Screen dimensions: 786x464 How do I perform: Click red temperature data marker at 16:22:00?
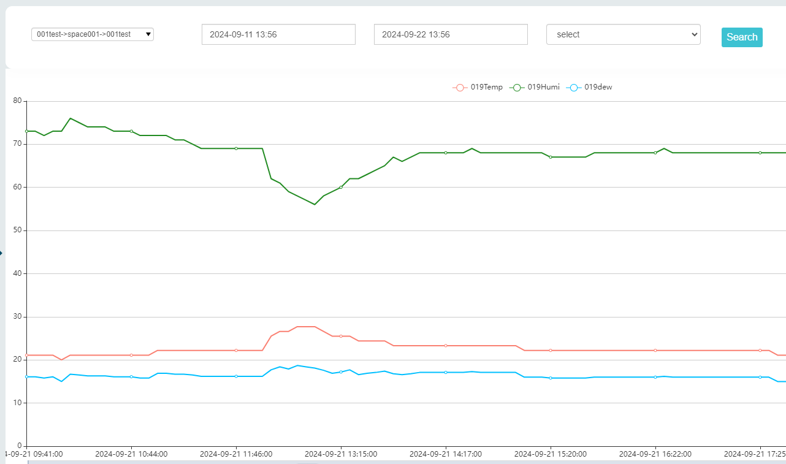(655, 350)
